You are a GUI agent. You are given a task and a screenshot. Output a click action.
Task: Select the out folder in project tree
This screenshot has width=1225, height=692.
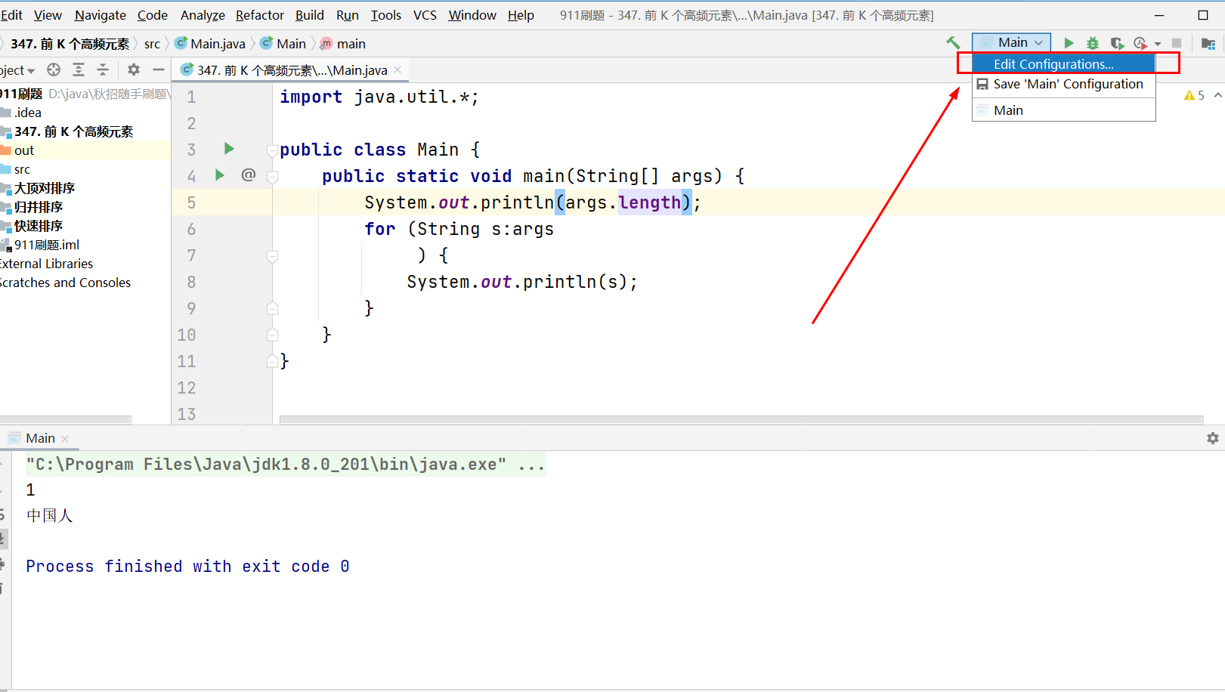point(24,150)
